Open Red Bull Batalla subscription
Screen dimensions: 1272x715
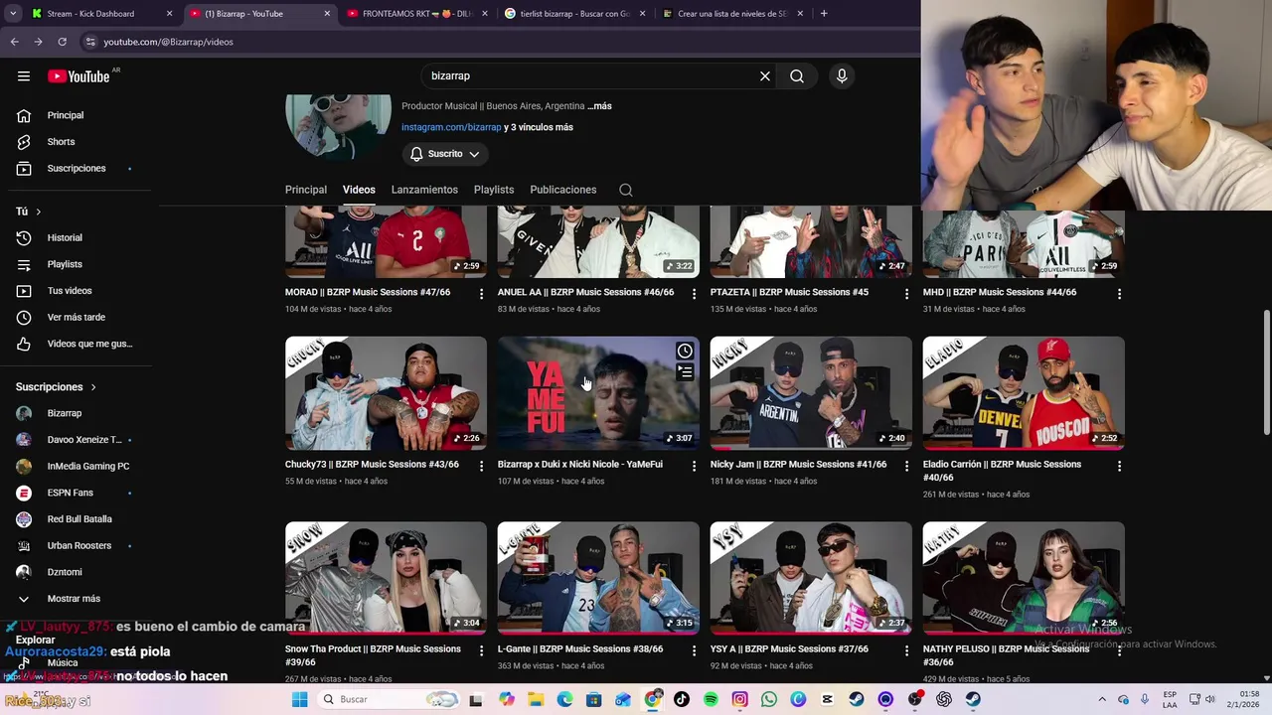(x=79, y=519)
